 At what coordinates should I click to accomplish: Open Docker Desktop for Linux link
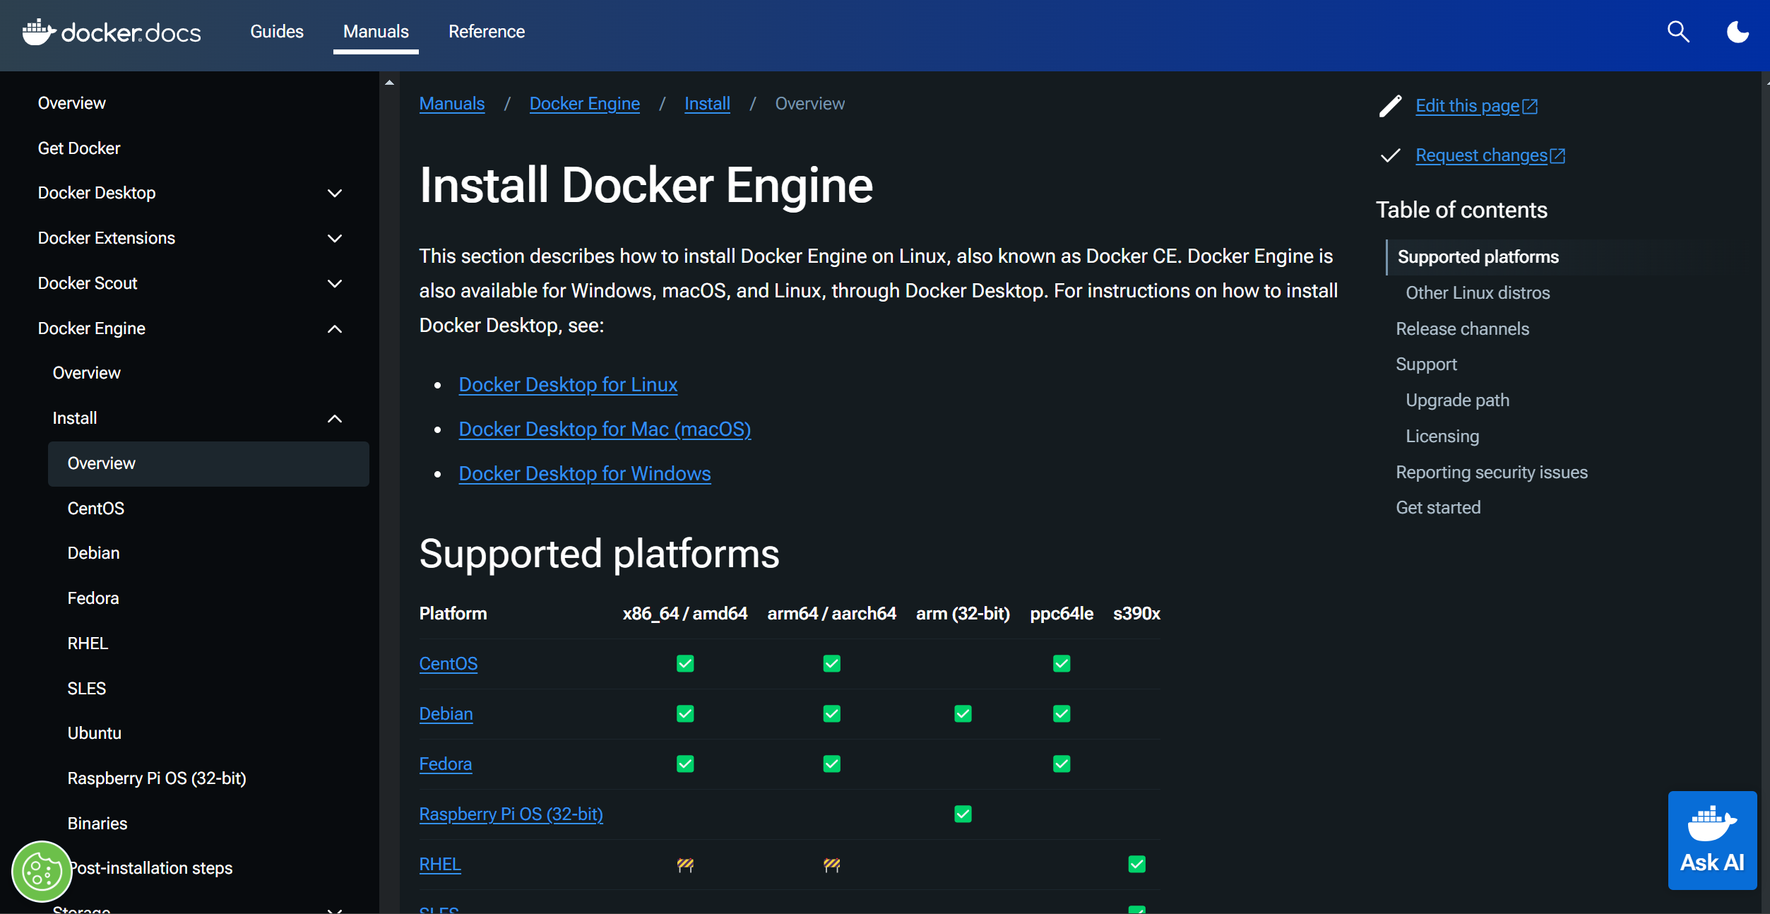click(568, 385)
